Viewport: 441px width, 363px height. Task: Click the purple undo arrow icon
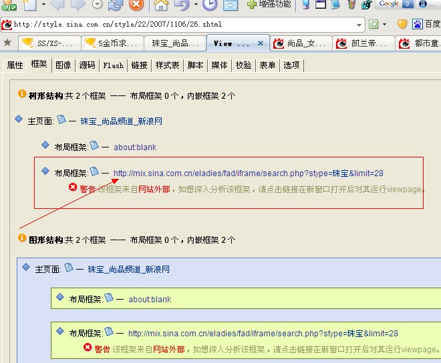(x=182, y=4)
